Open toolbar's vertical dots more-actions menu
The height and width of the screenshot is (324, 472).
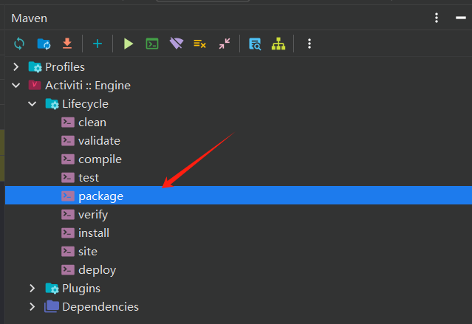(x=309, y=44)
